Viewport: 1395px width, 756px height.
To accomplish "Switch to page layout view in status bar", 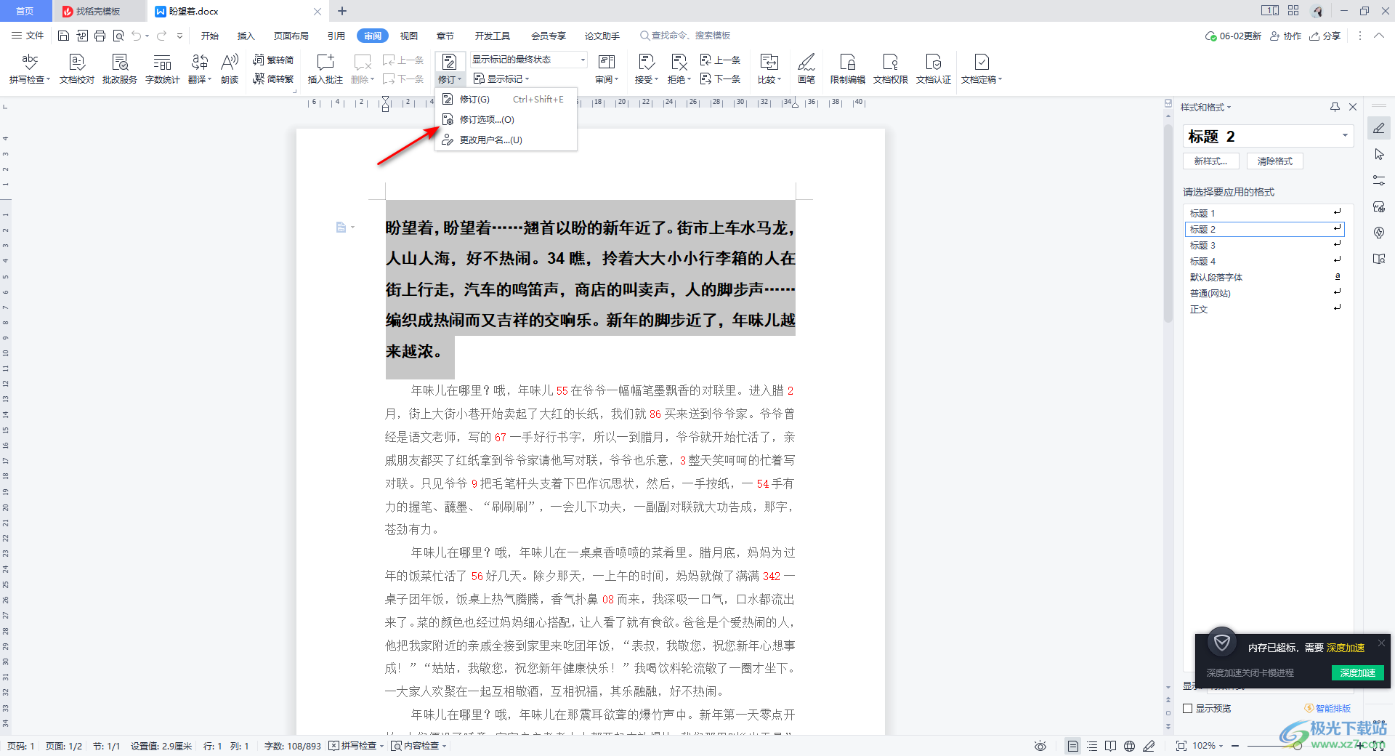I will tap(1072, 746).
